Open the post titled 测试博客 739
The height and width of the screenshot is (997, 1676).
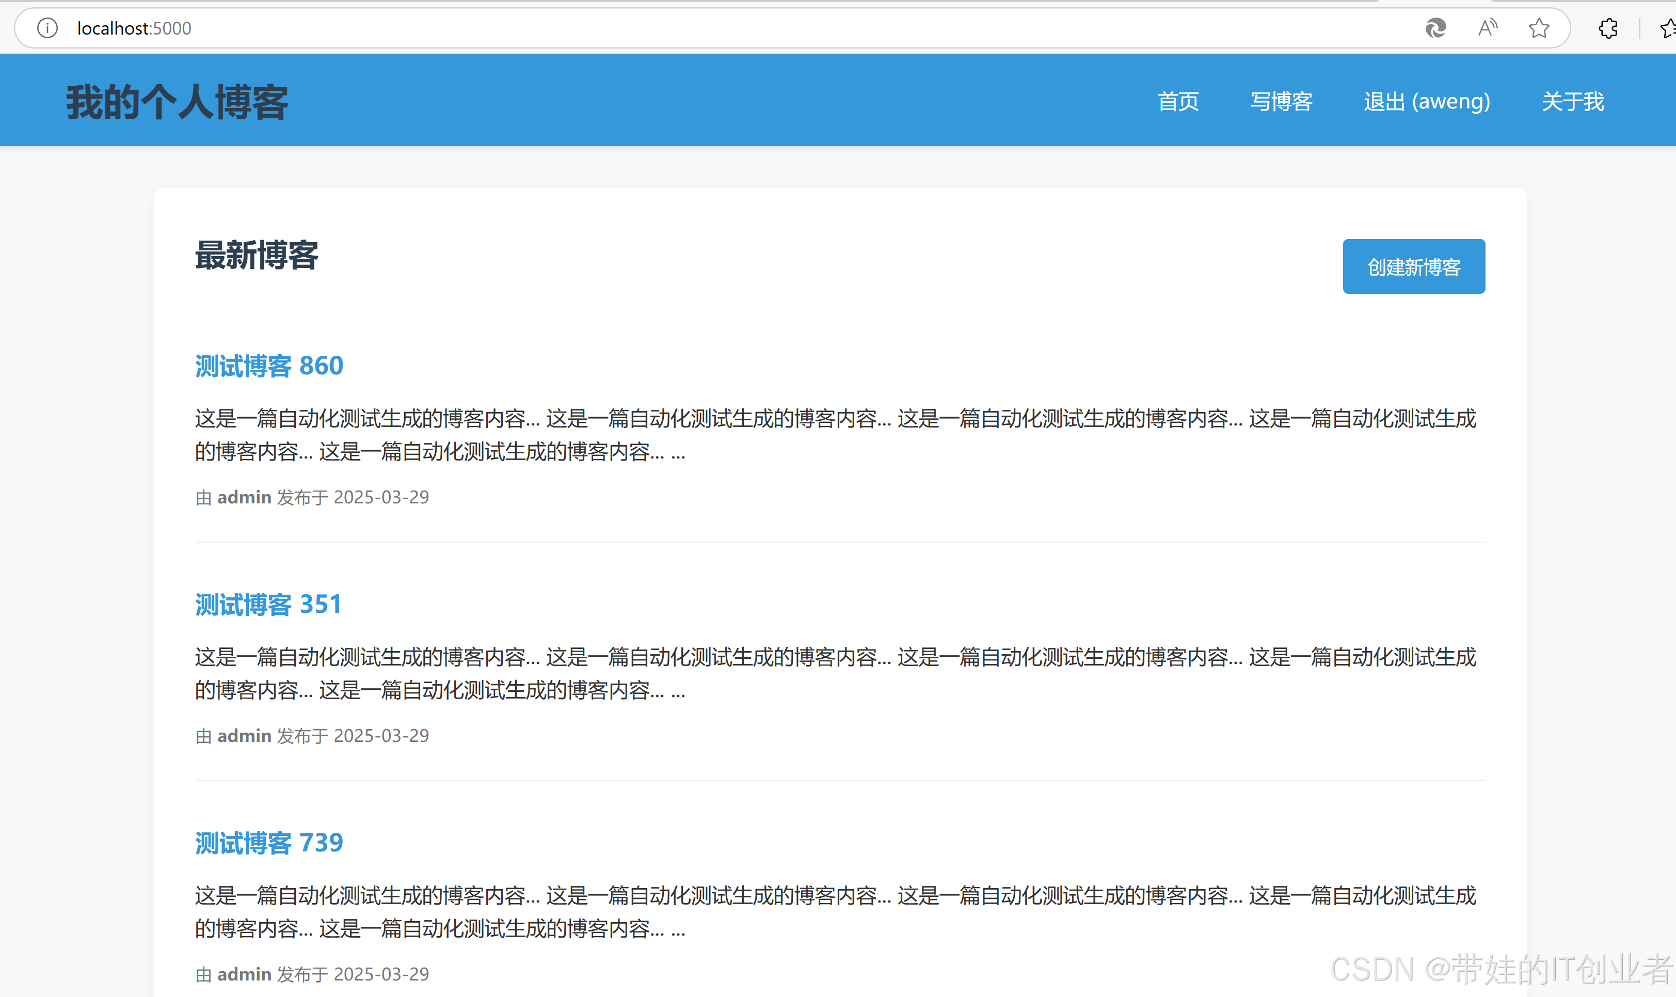[x=268, y=843]
